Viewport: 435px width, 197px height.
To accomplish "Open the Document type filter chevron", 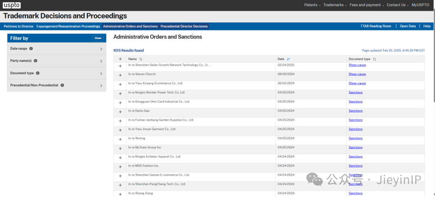I will (x=101, y=73).
